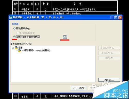
Task: Click quantity 10 in row 18
Action: coord(46,96)
